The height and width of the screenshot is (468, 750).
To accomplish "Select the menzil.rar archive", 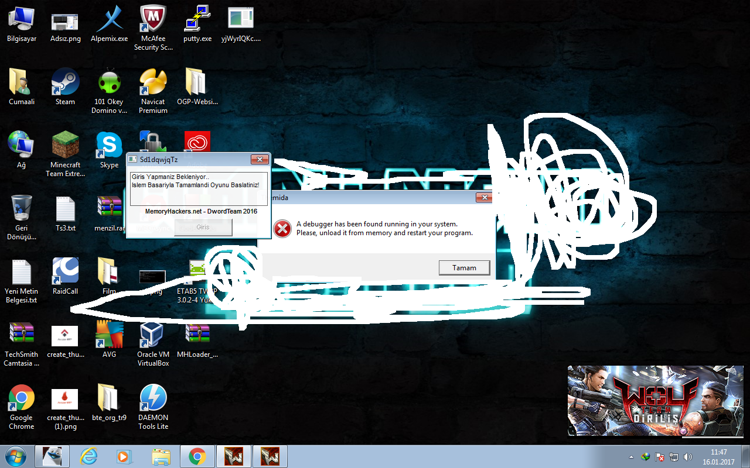I will (111, 213).
